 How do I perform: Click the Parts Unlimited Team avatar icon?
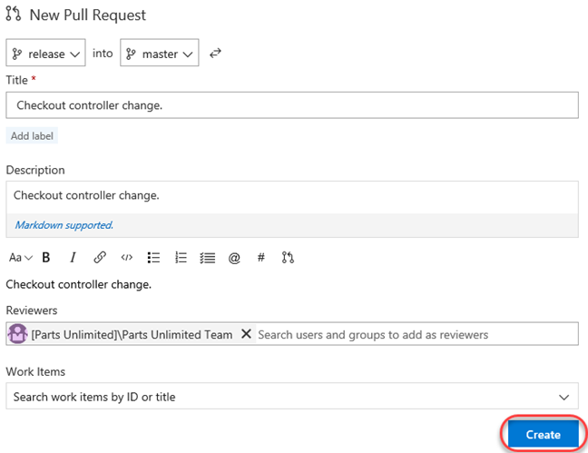(17, 334)
